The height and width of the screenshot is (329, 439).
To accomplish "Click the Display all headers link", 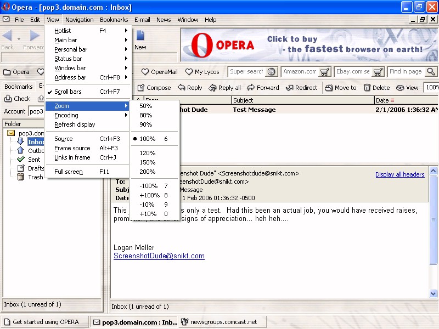I will [399, 174].
